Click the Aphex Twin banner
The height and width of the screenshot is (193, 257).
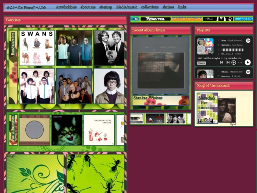click(x=156, y=19)
